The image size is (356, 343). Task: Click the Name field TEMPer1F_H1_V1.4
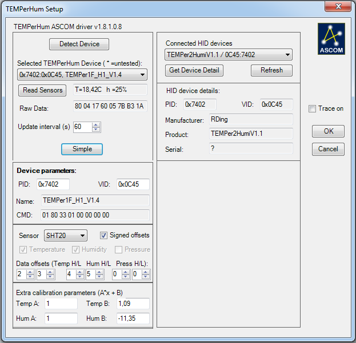click(95, 200)
